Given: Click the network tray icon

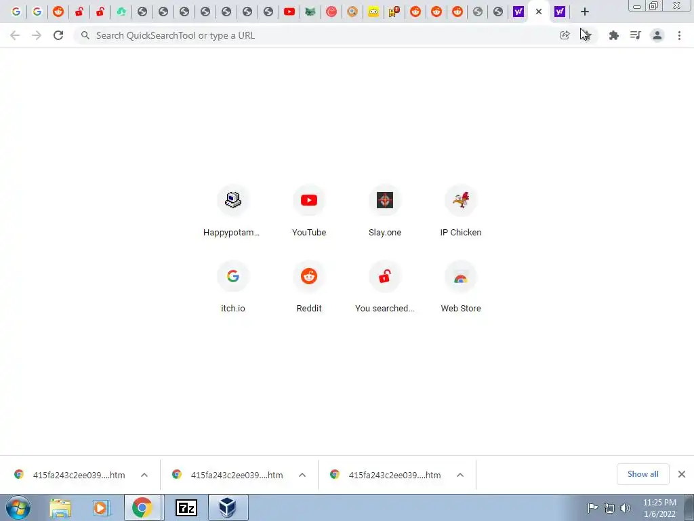Looking at the screenshot, I should click(x=609, y=508).
